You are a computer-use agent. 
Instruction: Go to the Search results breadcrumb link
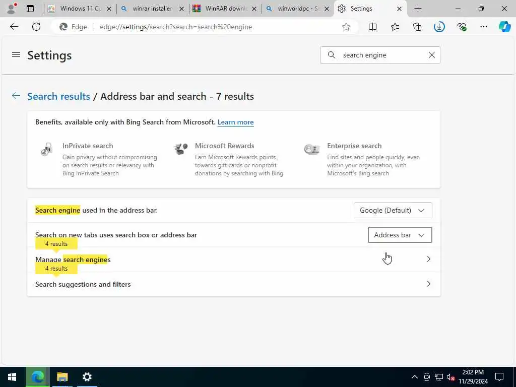(58, 96)
